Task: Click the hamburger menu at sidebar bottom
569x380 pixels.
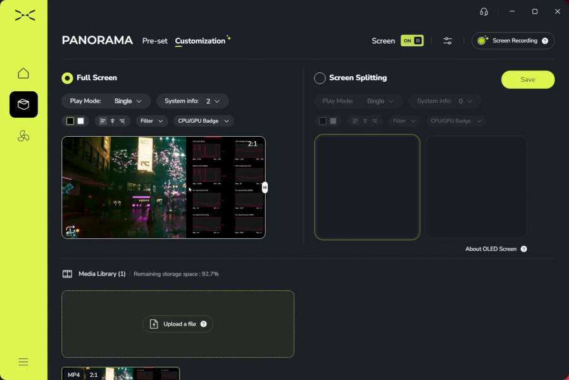Action: coord(23,362)
